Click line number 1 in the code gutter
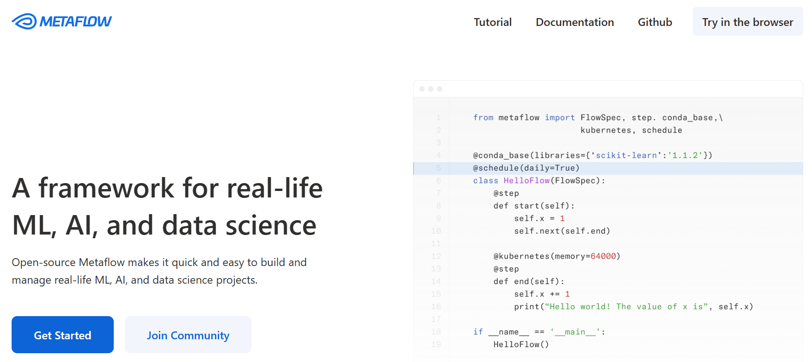 click(438, 118)
